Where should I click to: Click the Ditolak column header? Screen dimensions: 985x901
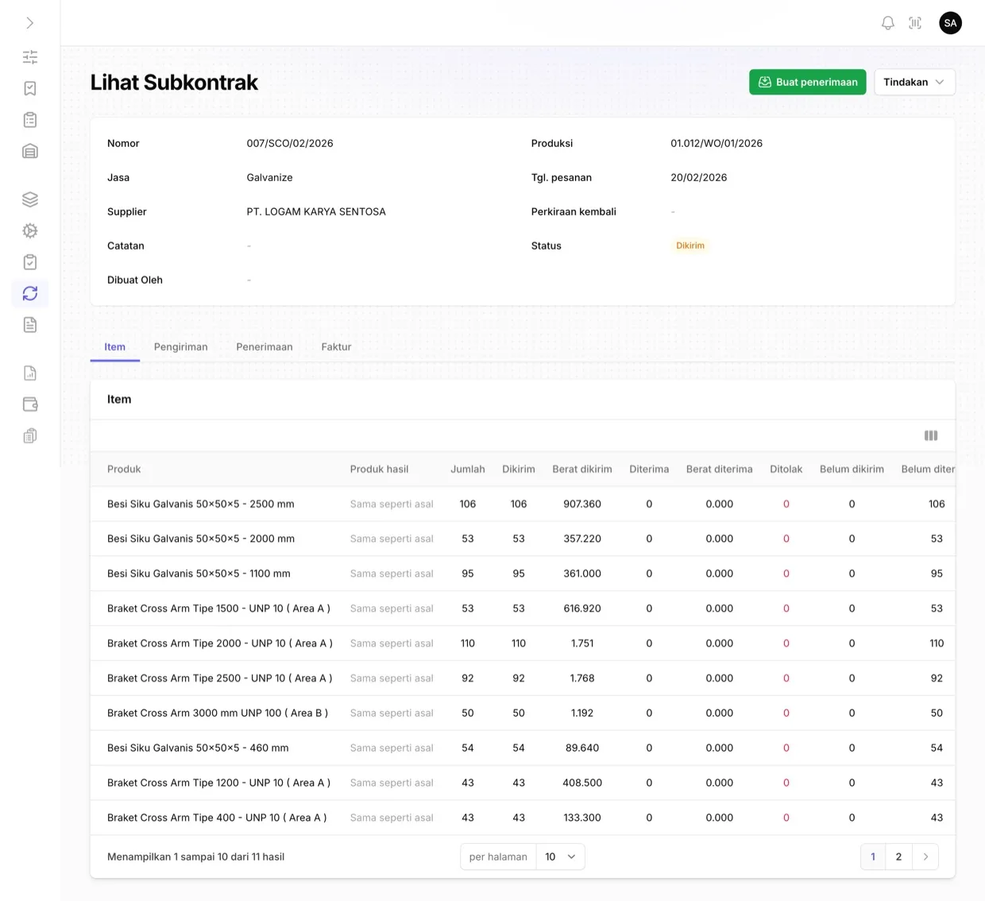[x=786, y=469]
